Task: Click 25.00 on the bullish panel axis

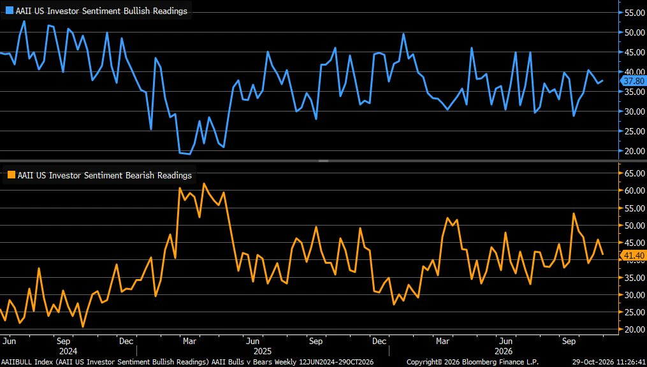Action: point(635,131)
